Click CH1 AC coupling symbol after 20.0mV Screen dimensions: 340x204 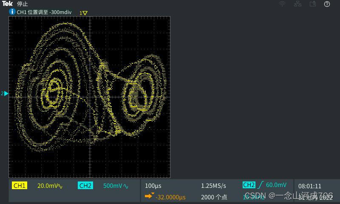point(60,187)
